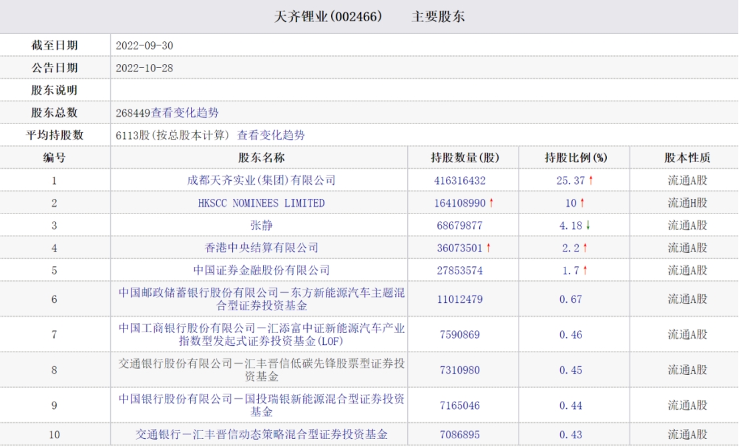Open shareholder 张静 details

click(261, 226)
